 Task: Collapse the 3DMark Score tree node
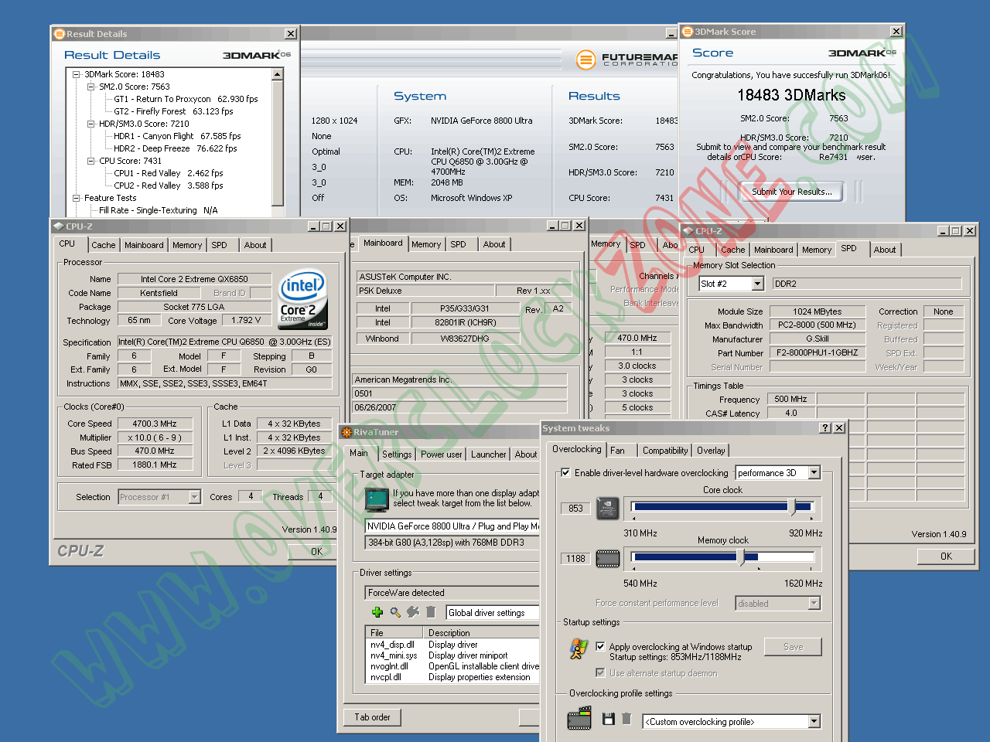[77, 74]
